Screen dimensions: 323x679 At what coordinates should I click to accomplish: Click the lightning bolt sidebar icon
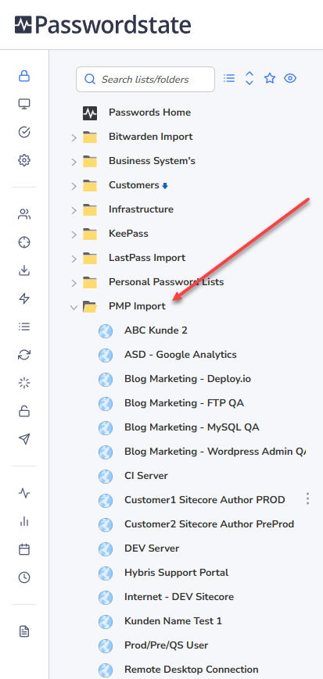point(24,298)
